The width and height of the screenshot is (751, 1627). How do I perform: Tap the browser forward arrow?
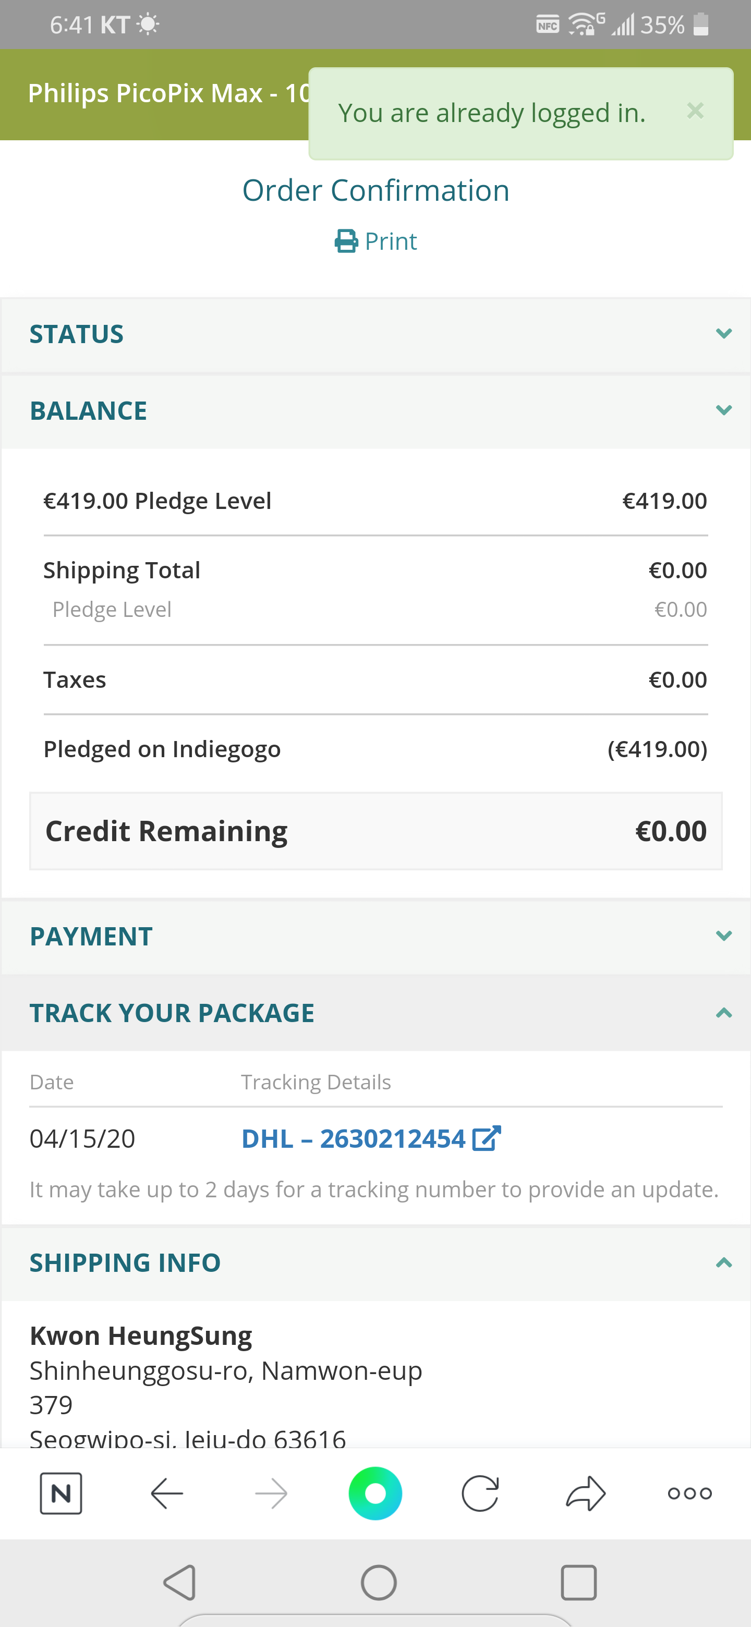[271, 1493]
